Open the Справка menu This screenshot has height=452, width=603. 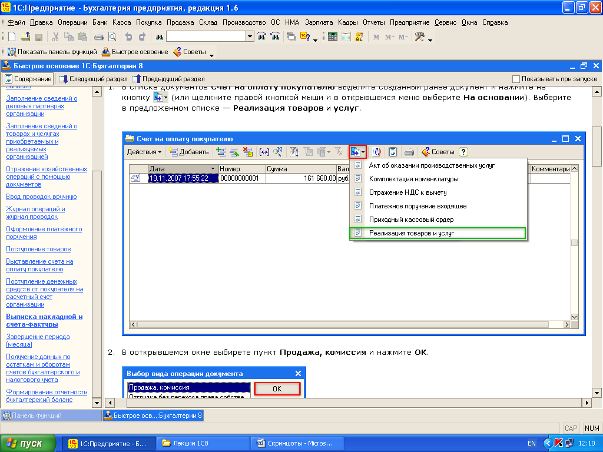[x=495, y=22]
